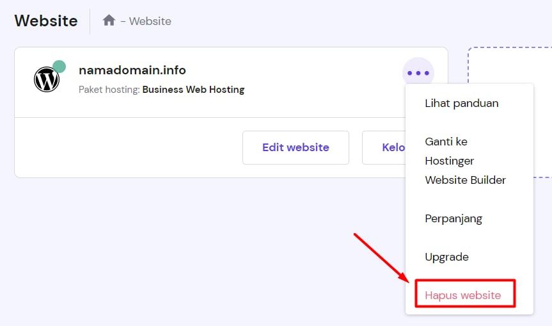Select Perpanjang in the dropdown menu
This screenshot has width=552, height=326.
tap(453, 218)
